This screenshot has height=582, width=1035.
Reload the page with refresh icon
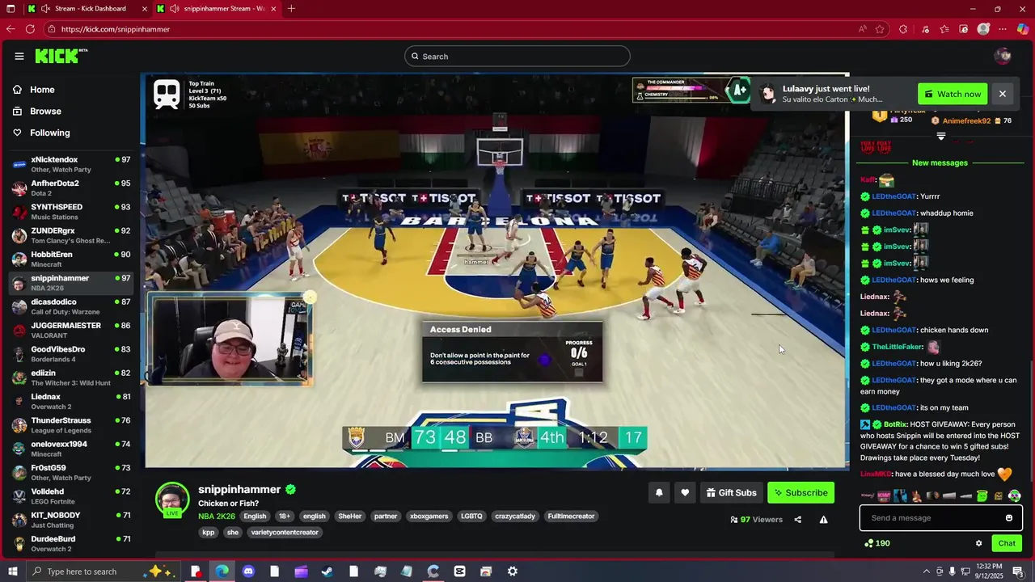(30, 29)
